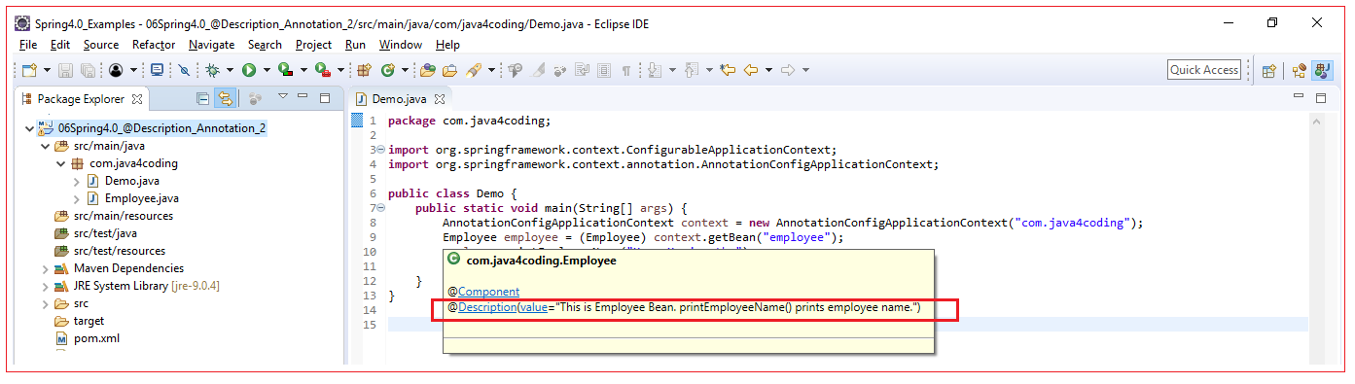Click the Component link in tooltip
Image resolution: width=1355 pixels, height=384 pixels.
click(x=488, y=292)
